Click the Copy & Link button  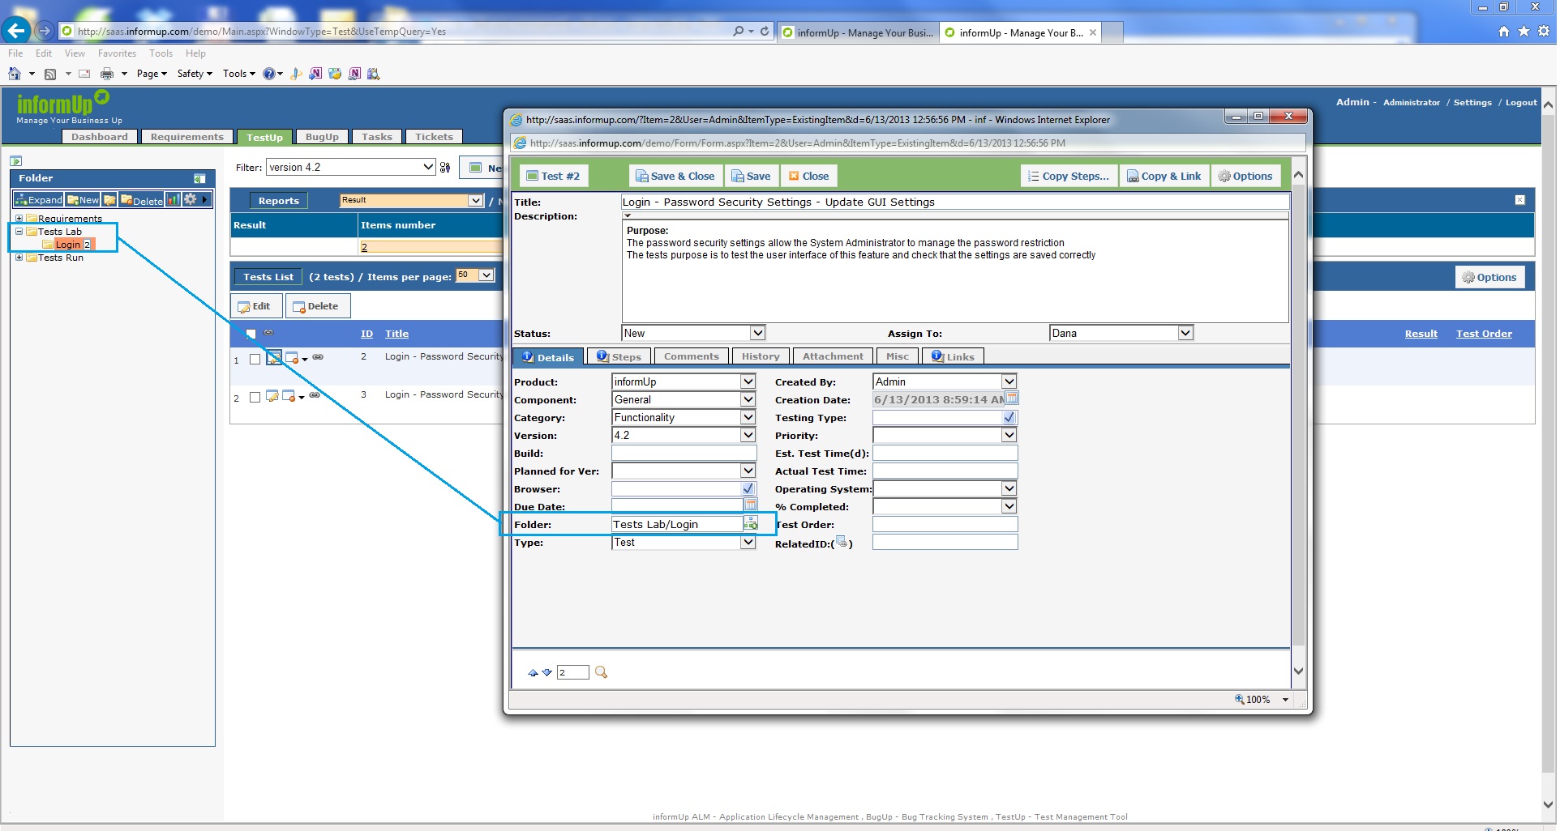(1164, 176)
